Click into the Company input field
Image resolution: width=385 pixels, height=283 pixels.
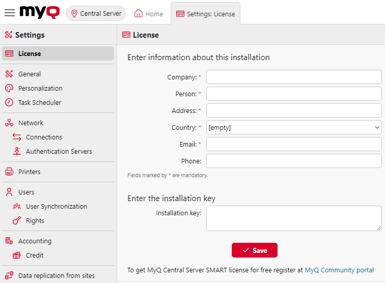[294, 77]
